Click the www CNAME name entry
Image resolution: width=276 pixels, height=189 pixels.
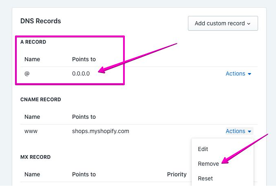(31, 131)
